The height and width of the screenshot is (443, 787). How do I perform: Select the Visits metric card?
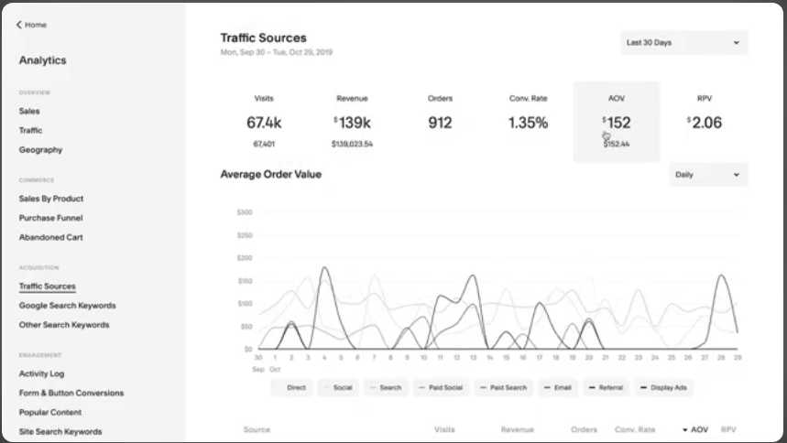tap(264, 122)
